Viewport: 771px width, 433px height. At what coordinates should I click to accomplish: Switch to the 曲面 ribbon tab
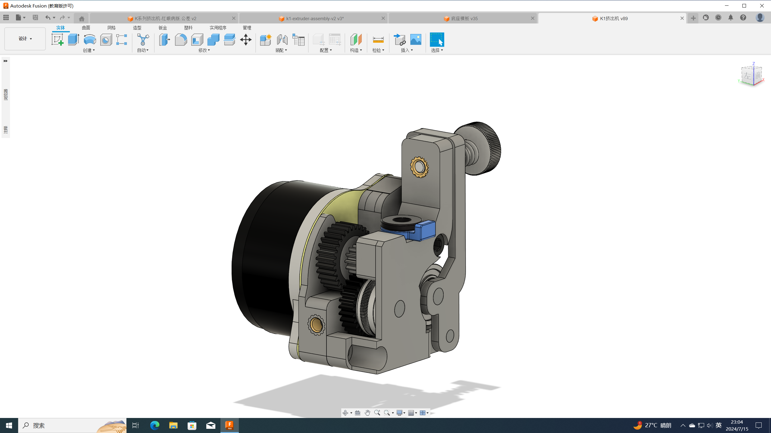pyautogui.click(x=86, y=28)
